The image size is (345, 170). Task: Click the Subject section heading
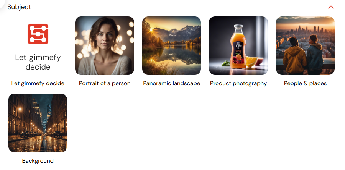tap(19, 7)
